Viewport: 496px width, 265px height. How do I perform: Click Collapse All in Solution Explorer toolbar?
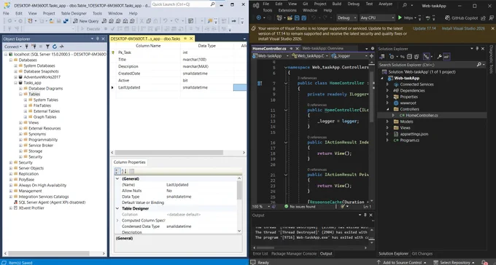click(409, 57)
